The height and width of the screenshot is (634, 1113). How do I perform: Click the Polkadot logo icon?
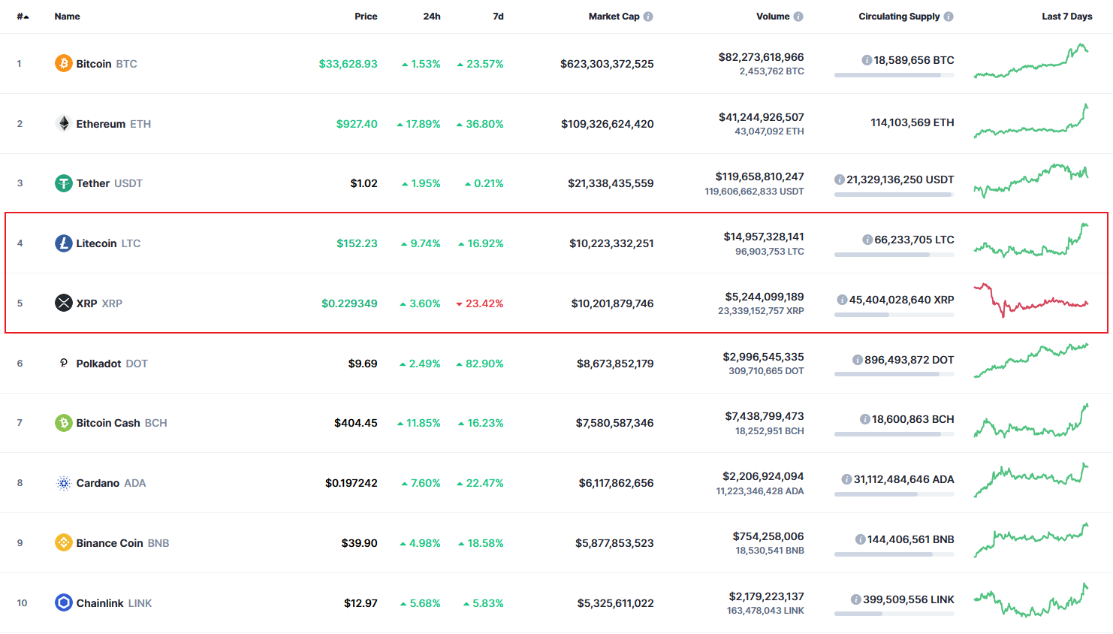(x=64, y=363)
